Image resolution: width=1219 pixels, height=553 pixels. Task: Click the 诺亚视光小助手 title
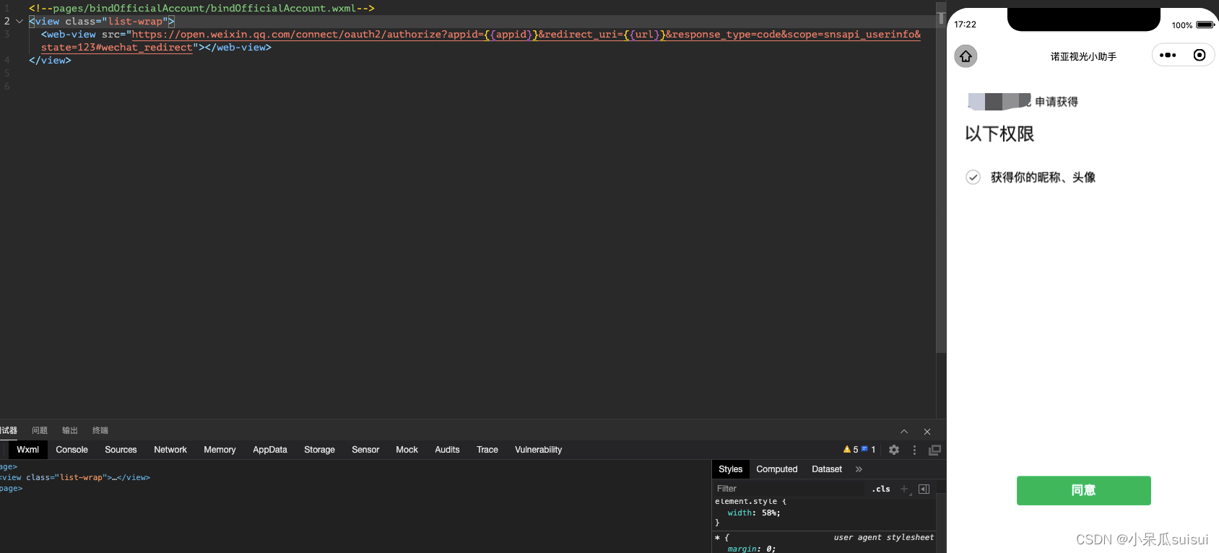point(1083,56)
